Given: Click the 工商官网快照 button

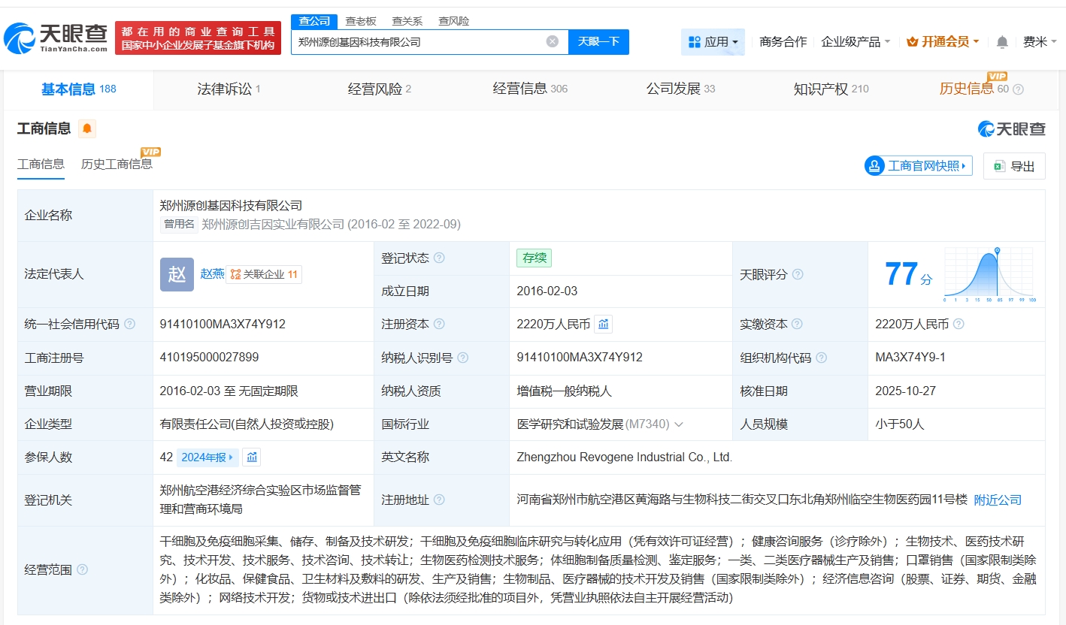Looking at the screenshot, I should (x=919, y=166).
